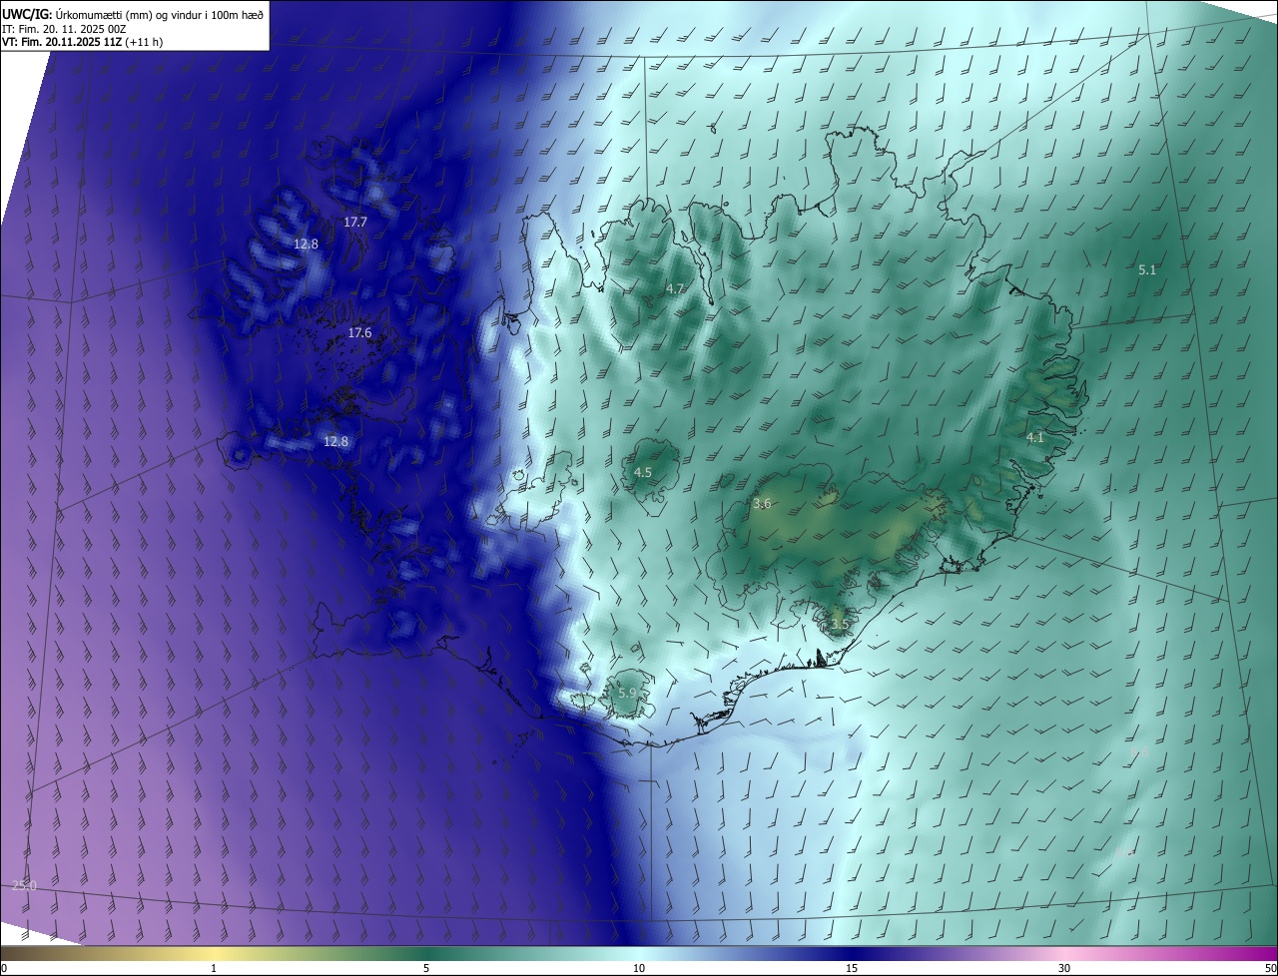Select the 4.7 value in northern Iceland
This screenshot has height=976, width=1278.
675,289
